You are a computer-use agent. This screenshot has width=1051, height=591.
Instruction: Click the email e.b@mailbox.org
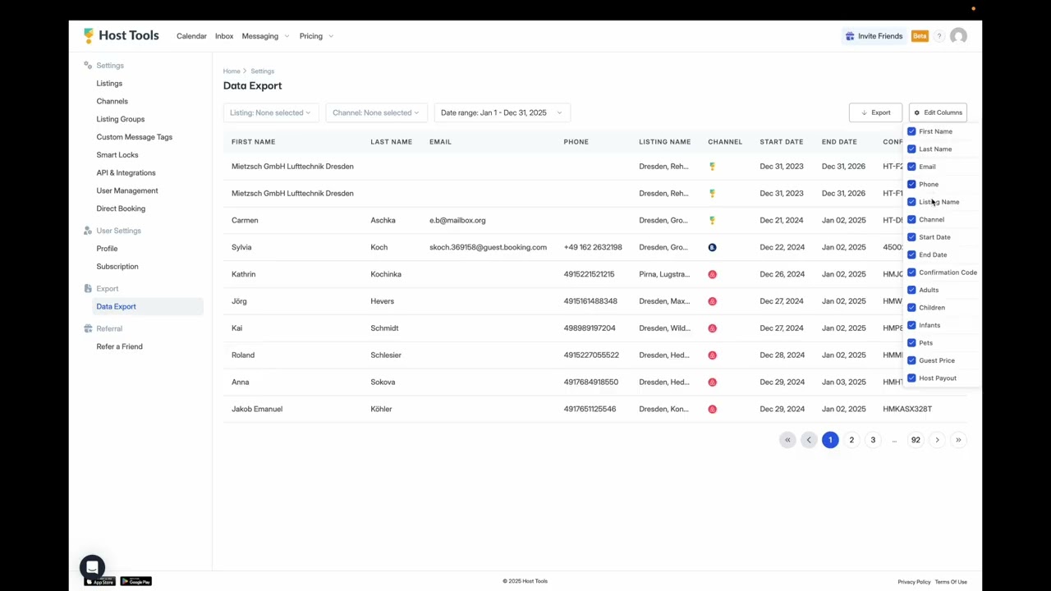point(457,220)
